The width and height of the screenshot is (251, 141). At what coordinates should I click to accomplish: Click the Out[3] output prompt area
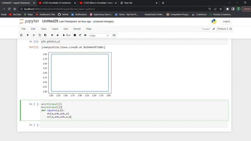[34, 47]
